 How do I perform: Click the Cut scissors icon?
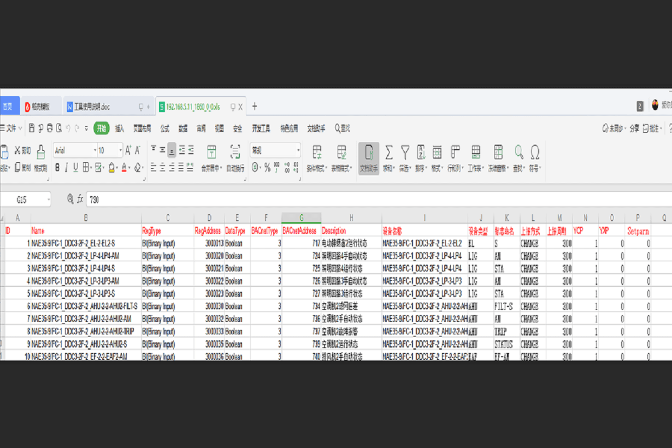18,150
